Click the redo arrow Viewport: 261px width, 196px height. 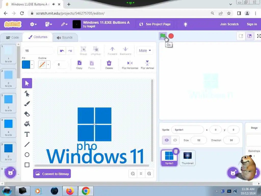70,51
